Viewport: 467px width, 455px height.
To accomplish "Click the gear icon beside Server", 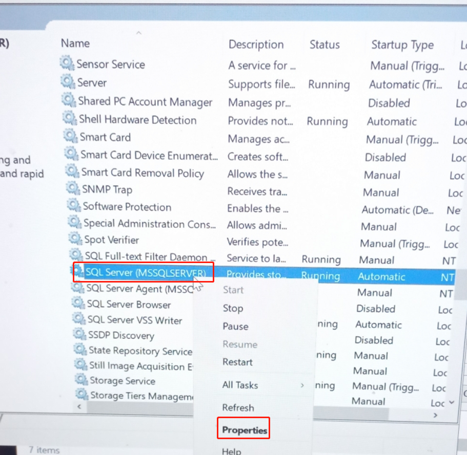I will 68,81.
